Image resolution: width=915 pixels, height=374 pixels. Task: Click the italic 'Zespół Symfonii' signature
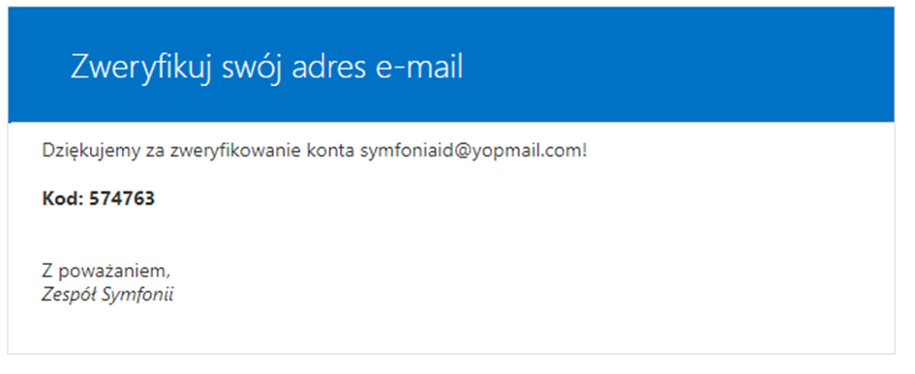tap(107, 295)
